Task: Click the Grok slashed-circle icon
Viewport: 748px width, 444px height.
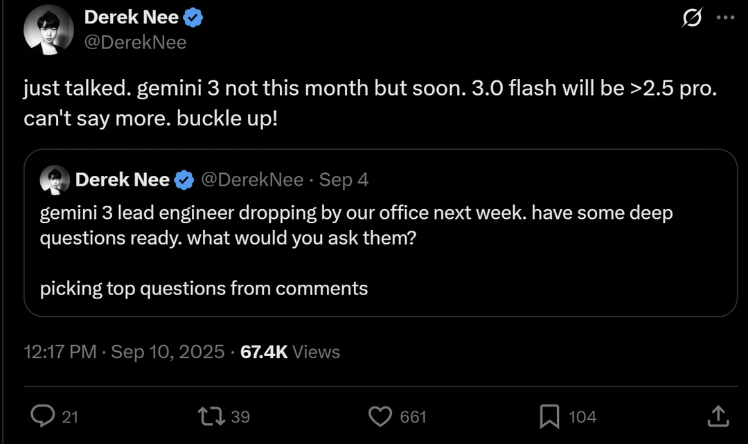Action: [691, 19]
